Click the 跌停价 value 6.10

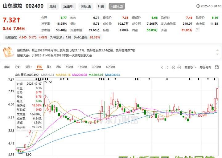pyautogui.click(x=215, y=18)
